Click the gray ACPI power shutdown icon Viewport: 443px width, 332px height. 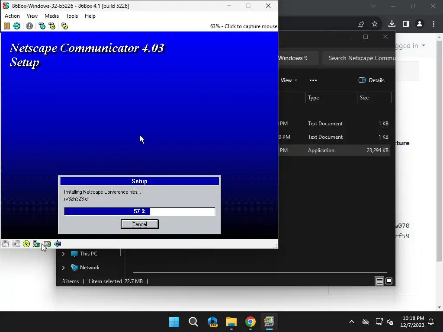29,26
